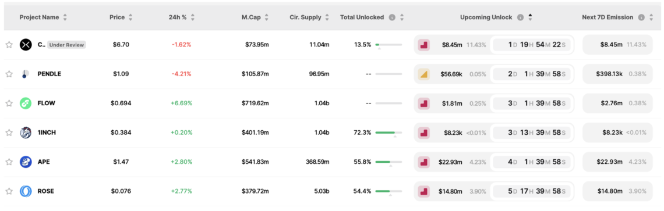Click the APE token logo icon
The image size is (664, 211).
[26, 162]
